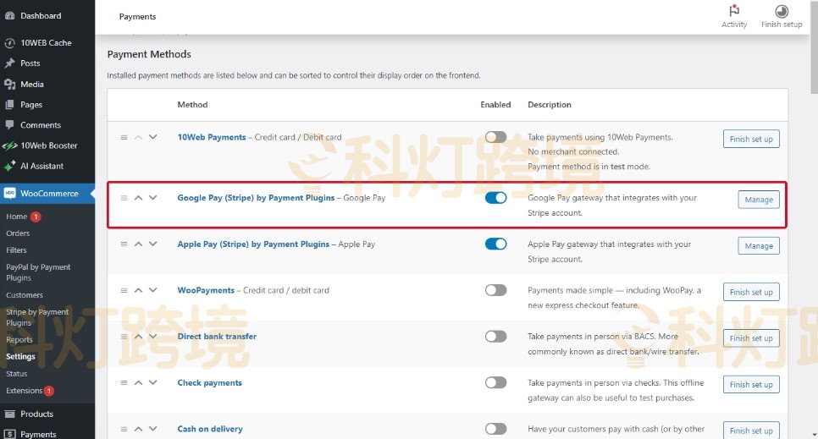
Task: Open the Reports submenu item
Action: [19, 339]
